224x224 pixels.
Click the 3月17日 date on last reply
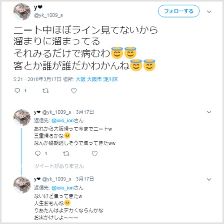coord(85,179)
